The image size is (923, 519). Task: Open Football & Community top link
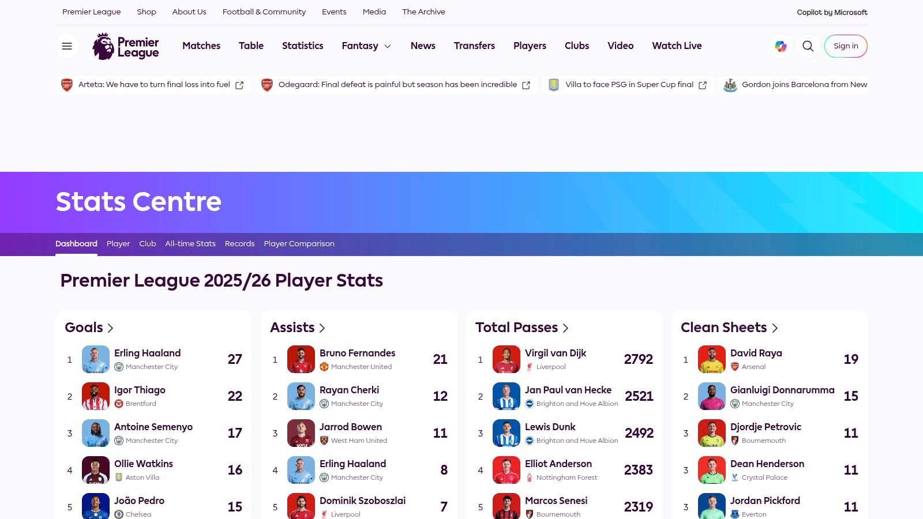[264, 12]
